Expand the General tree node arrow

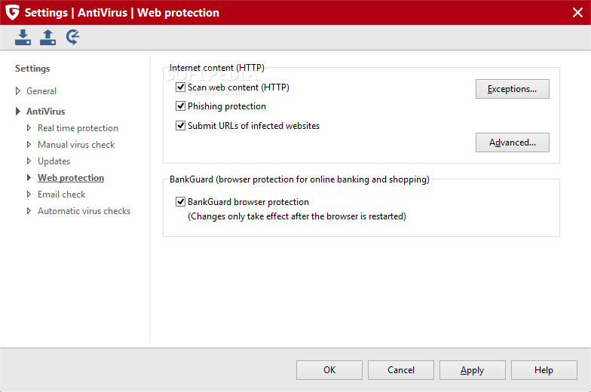coord(18,91)
